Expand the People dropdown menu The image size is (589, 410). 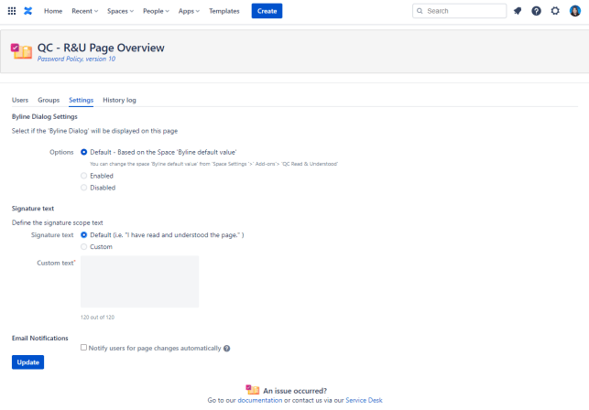(156, 11)
